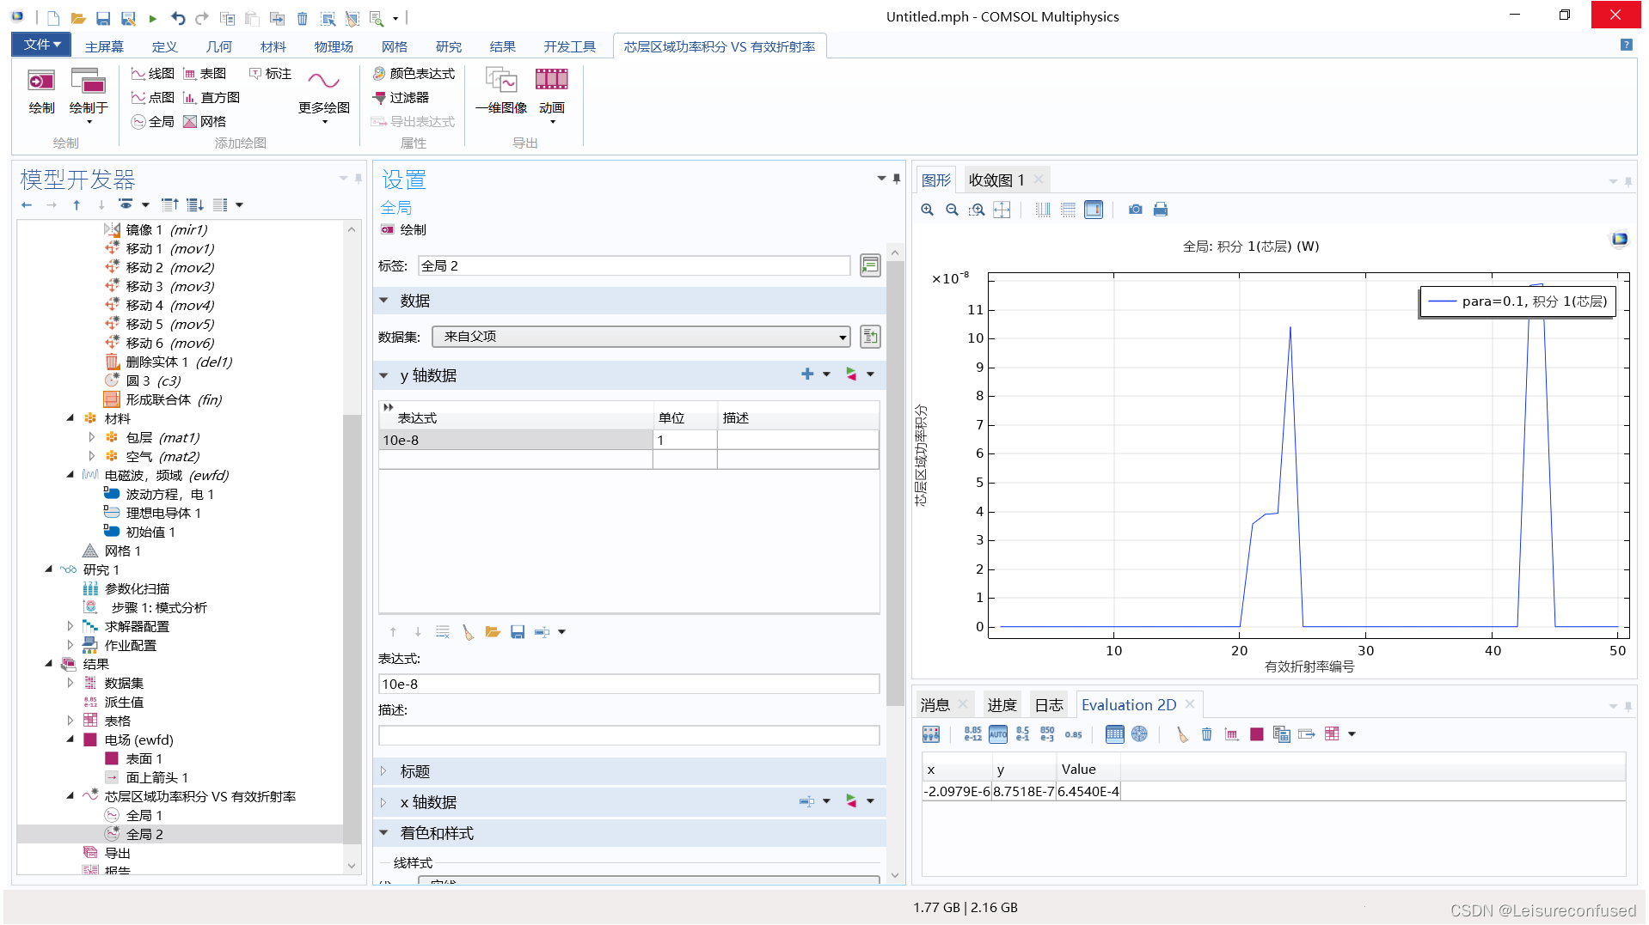Zoom in on the graphics plot
The width and height of the screenshot is (1649, 925).
(x=927, y=210)
